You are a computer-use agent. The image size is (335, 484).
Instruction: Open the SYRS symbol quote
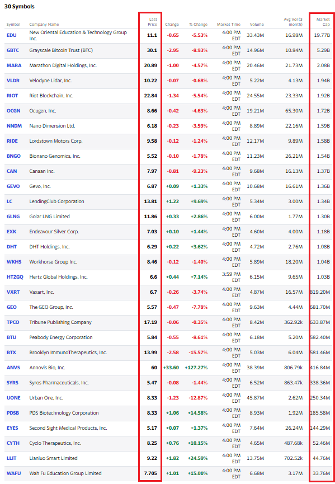13,383
